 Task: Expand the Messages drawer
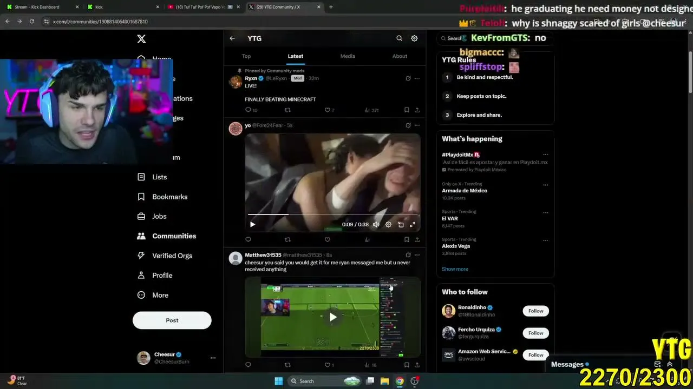[x=670, y=364]
